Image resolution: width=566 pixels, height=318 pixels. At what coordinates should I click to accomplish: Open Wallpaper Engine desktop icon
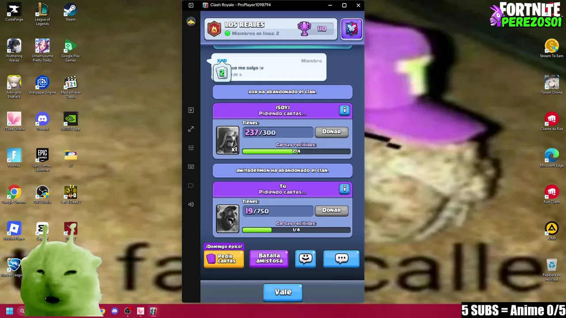[42, 85]
